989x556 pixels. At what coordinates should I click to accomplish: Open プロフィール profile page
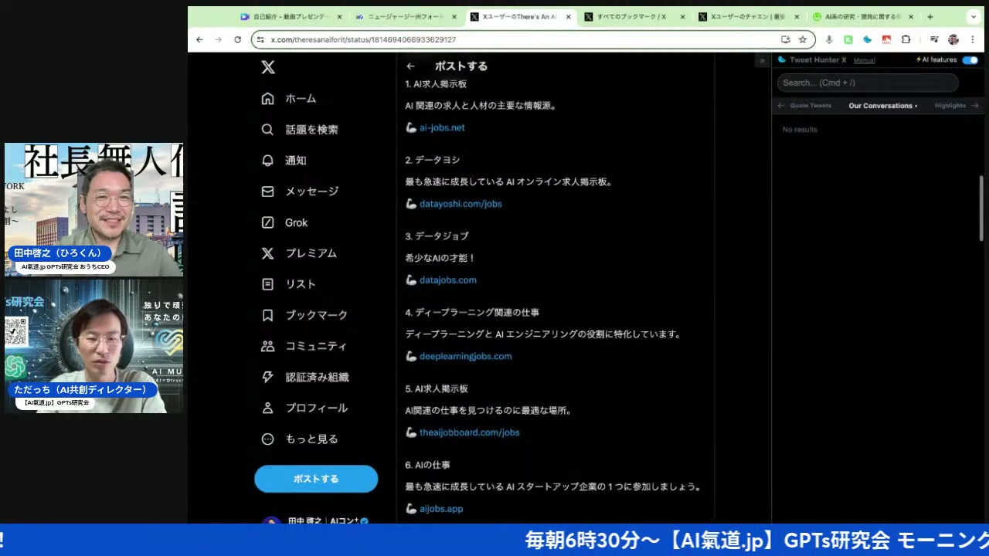point(304,408)
